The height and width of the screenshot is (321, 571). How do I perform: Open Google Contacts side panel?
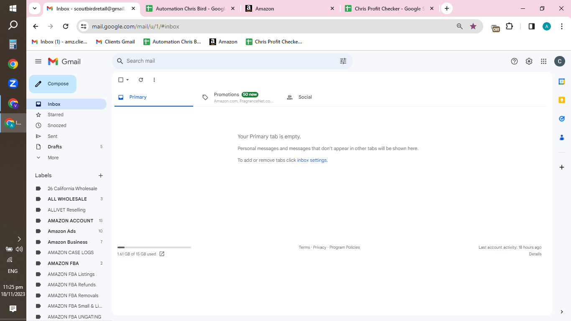tap(562, 137)
